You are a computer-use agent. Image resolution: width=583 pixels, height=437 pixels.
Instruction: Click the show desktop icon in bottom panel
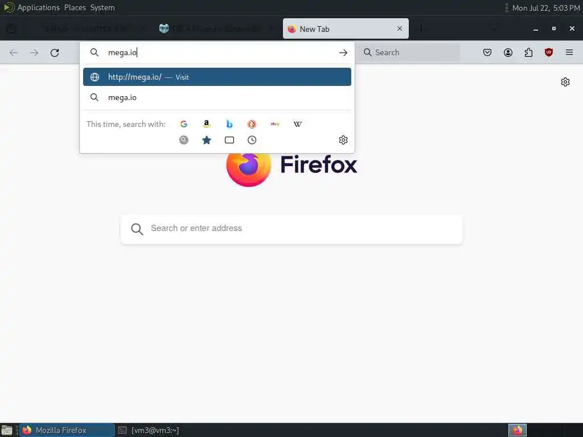coord(7,430)
